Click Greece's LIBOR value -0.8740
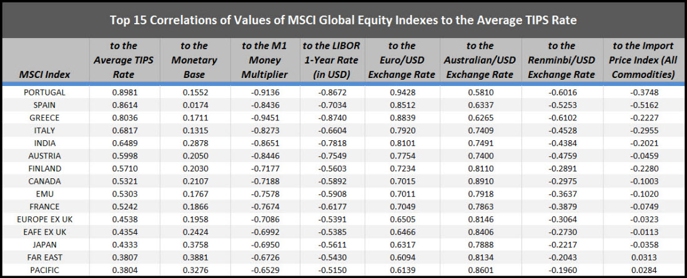Viewport: 687px width, 278px height. click(331, 118)
